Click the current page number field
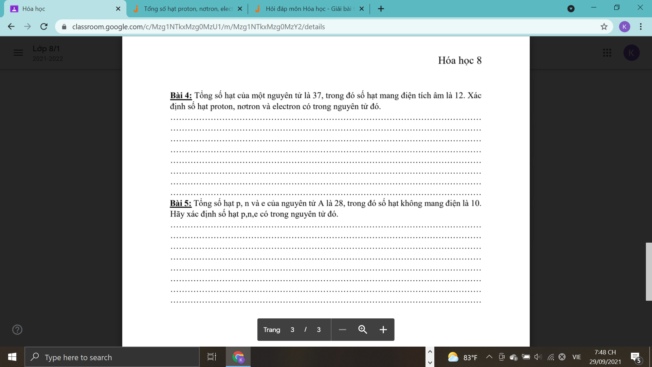 [292, 330]
